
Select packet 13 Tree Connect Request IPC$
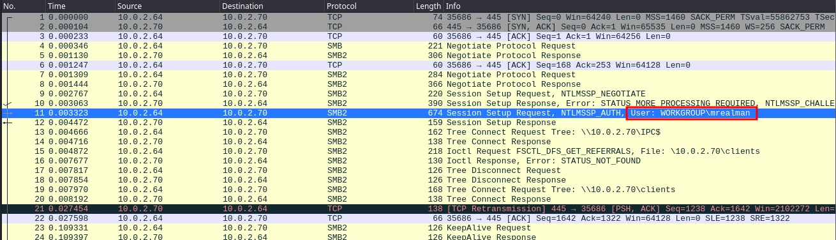[418, 132]
